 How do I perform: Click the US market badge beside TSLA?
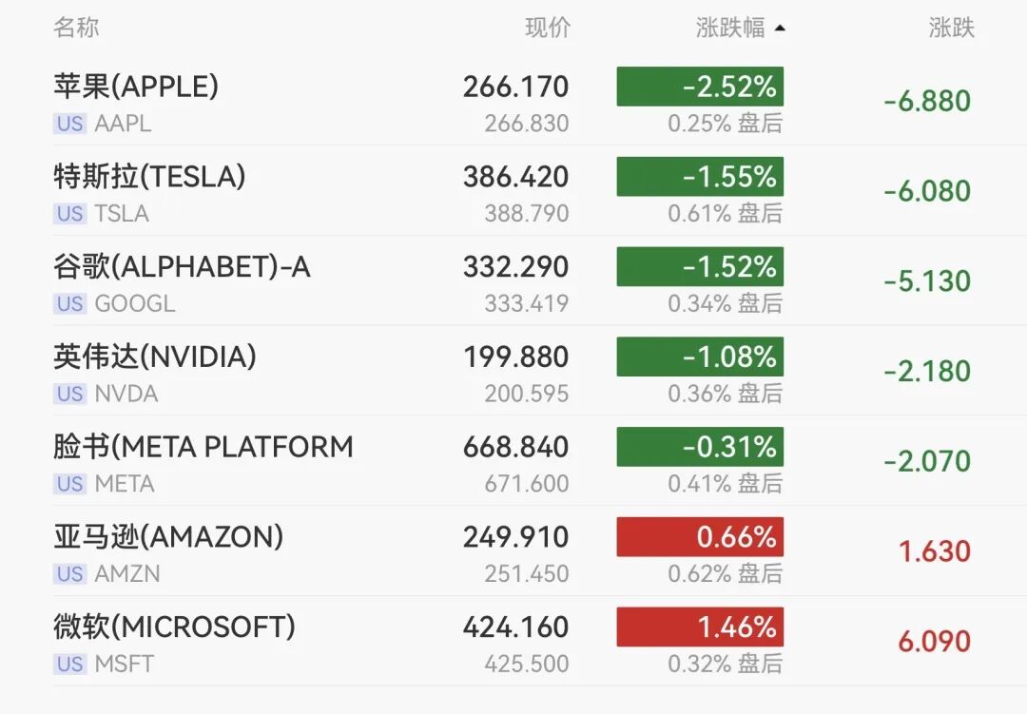[69, 214]
